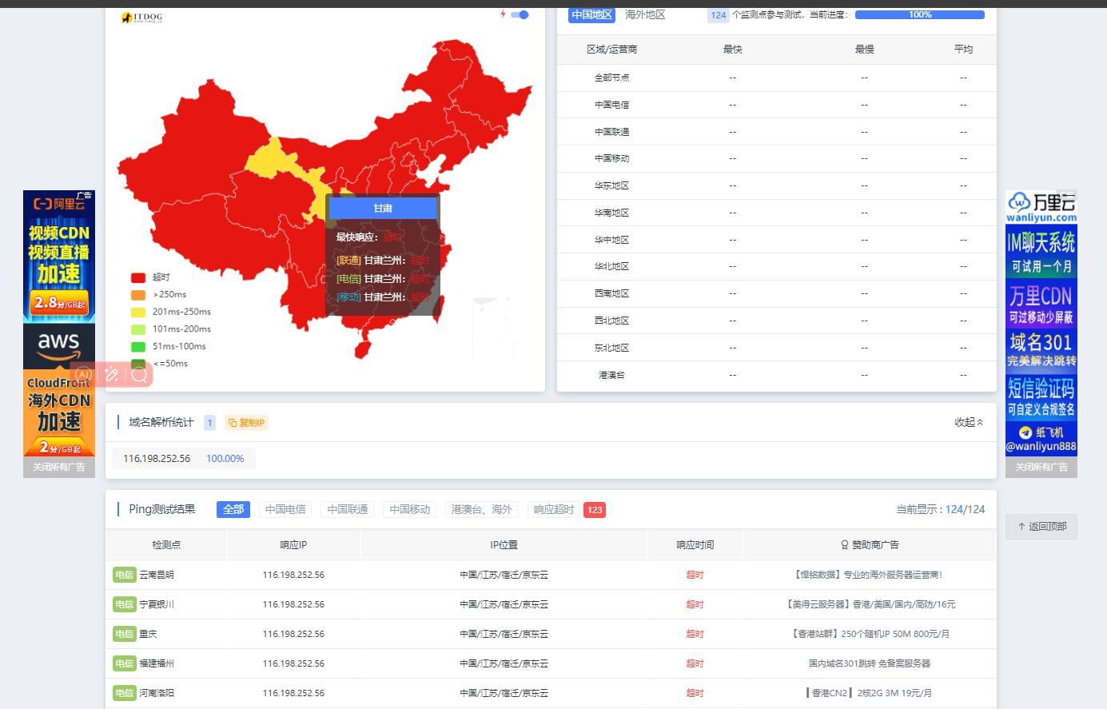Close left ads via 关闭所有广告
Screen dimensions: 1107x709
pyautogui.click(x=59, y=467)
